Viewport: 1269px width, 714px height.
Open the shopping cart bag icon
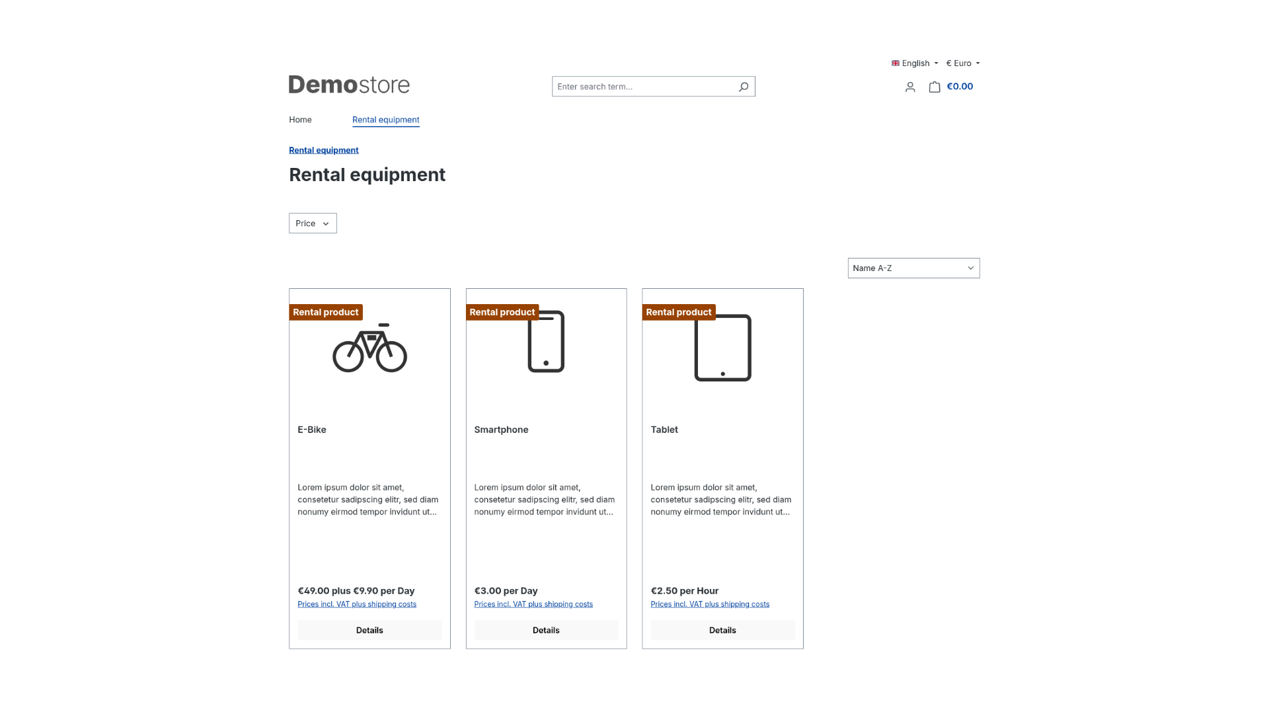click(935, 87)
